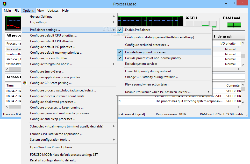Image resolution: width=250 pixels, height=164 pixels.
Task: Open Configure default memory priorities
Action: click(69, 53)
